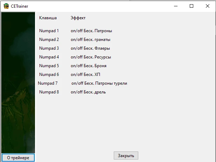Click the CETrainer window title text
Viewport: 216px width, 162px height.
tap(19, 6)
